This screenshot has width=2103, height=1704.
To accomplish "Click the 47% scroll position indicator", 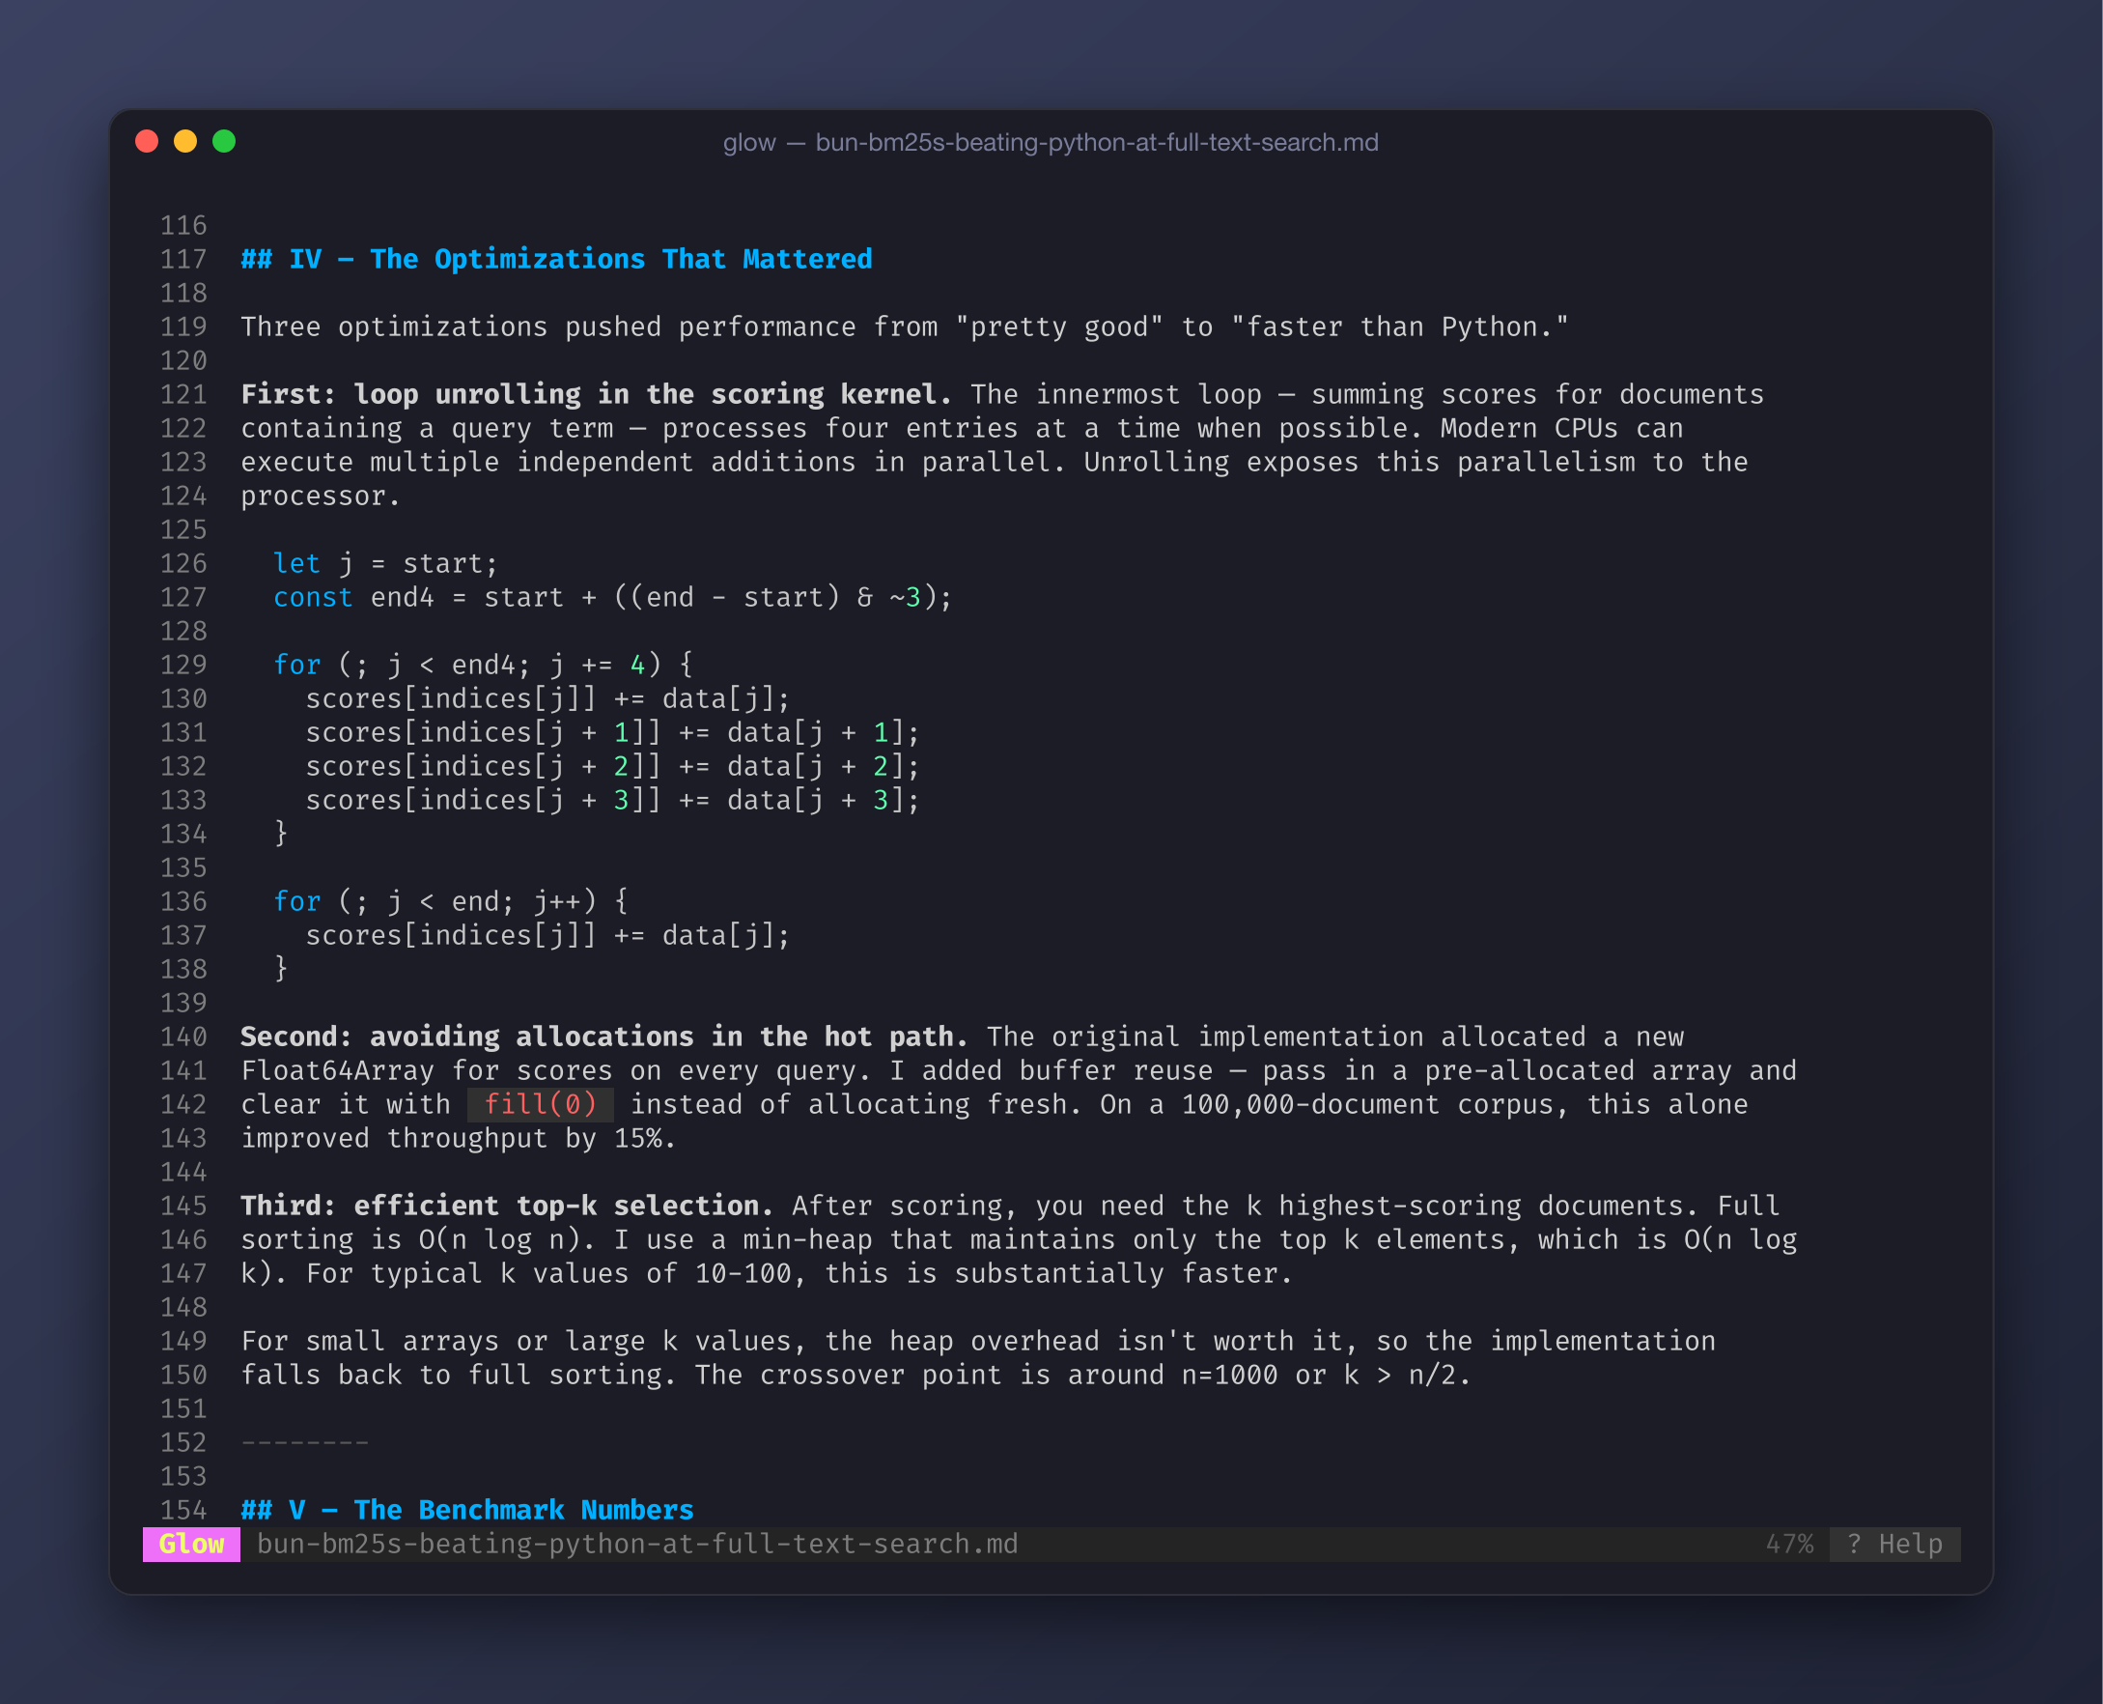I will (1789, 1544).
